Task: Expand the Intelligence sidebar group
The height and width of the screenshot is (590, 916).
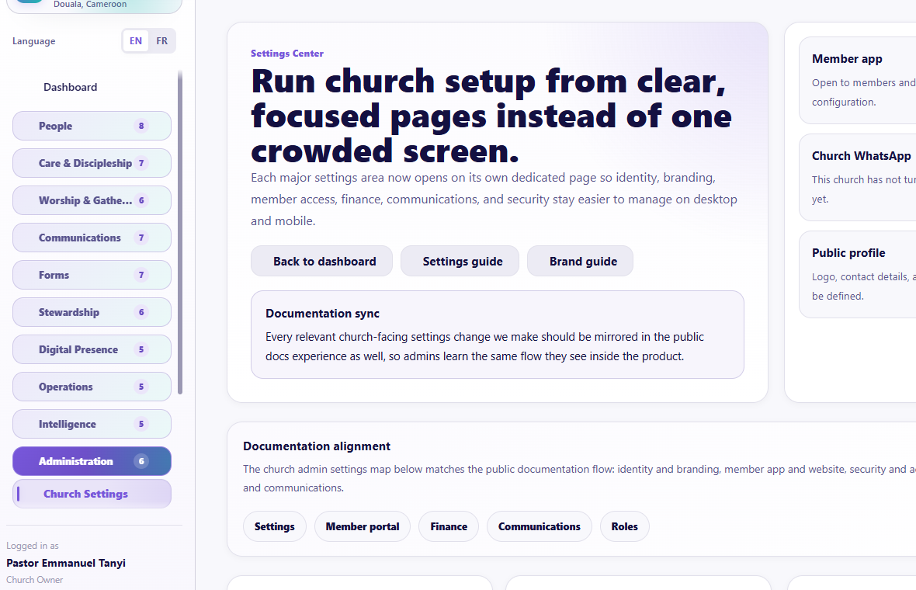Action: (92, 424)
